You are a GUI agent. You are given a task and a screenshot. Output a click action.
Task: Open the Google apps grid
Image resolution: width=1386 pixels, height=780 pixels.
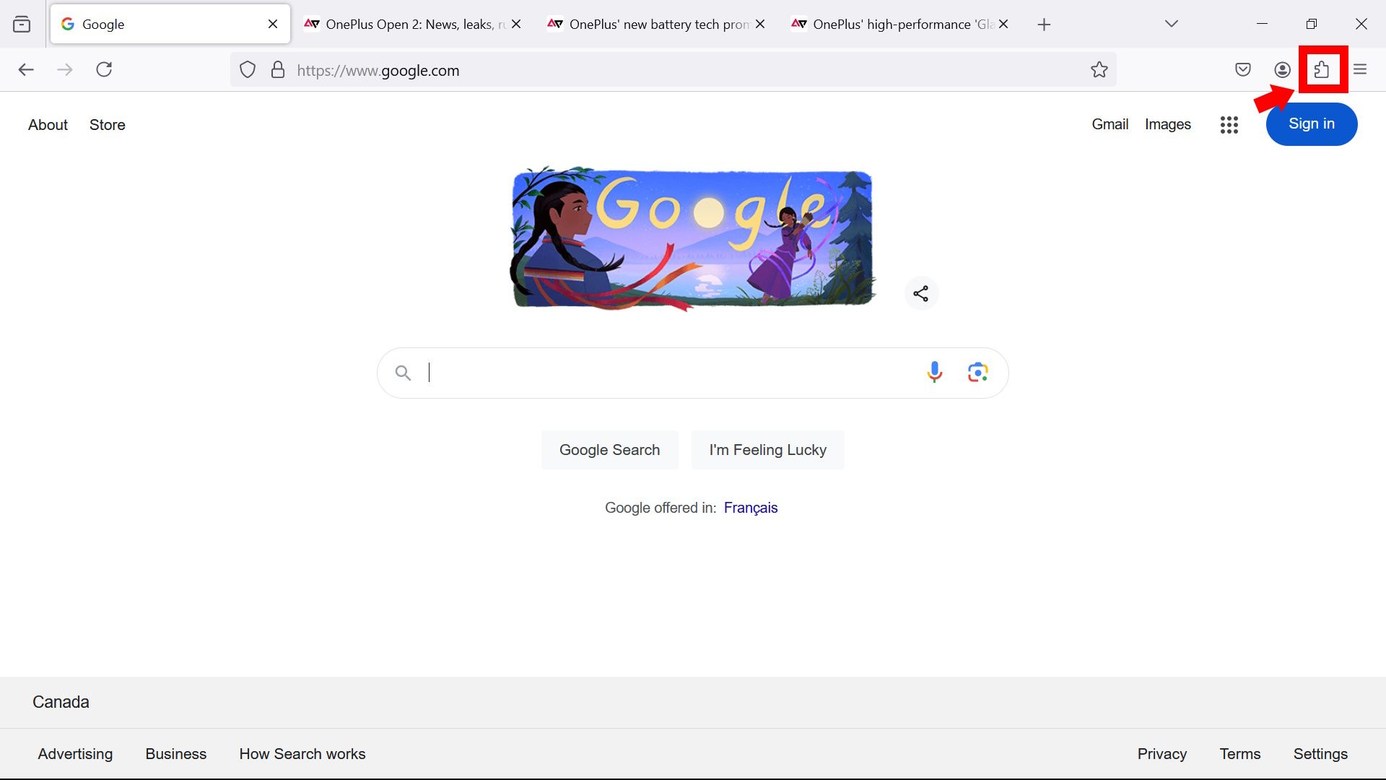tap(1229, 124)
